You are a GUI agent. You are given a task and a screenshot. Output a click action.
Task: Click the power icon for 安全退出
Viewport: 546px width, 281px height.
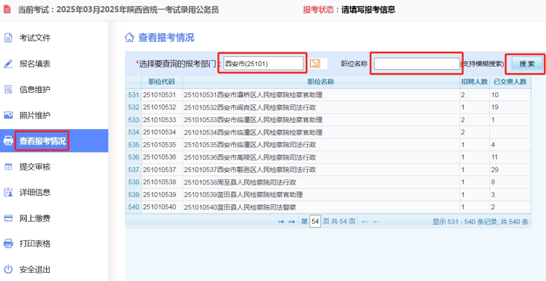(8, 269)
